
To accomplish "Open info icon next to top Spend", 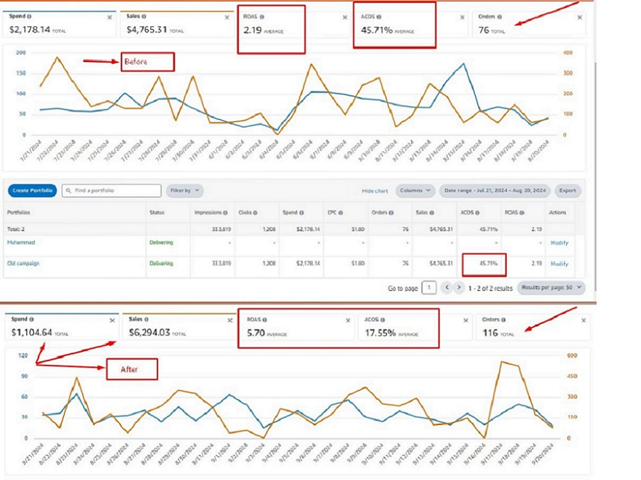I will coord(29,17).
